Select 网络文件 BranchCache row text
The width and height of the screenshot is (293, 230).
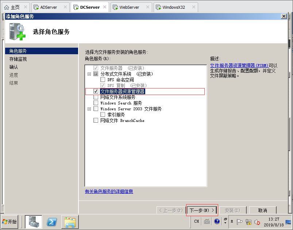pos(122,120)
